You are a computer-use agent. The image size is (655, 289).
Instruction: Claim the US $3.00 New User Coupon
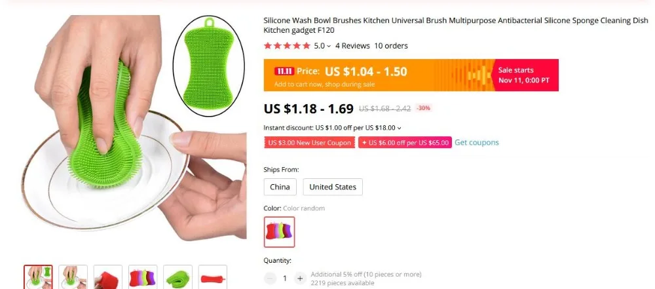310,143
